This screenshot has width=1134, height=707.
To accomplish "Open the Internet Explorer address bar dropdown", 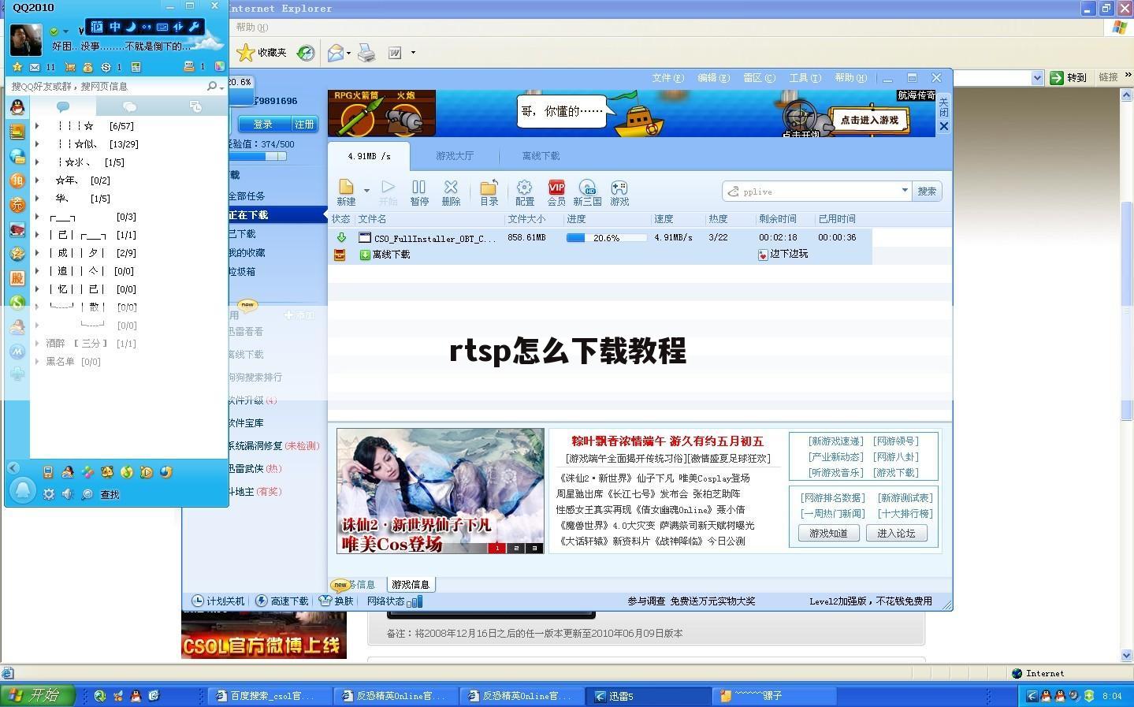I will click(x=1037, y=77).
